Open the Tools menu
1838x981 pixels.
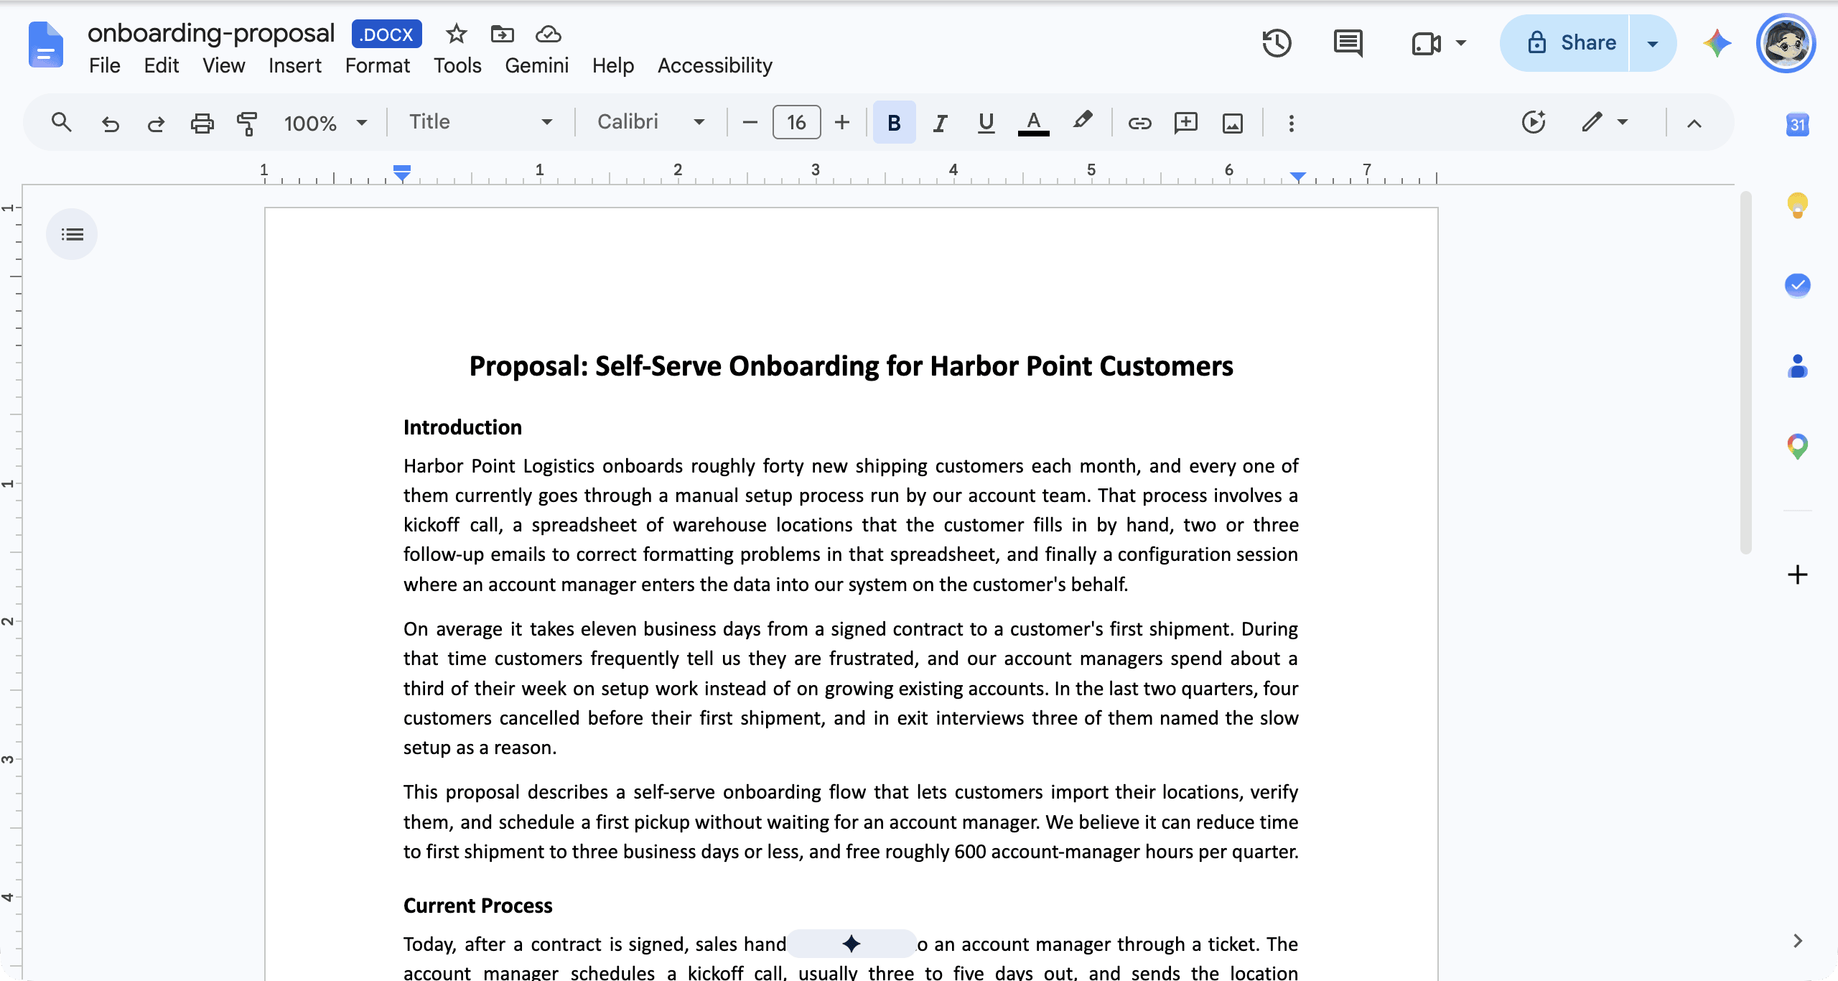[457, 65]
